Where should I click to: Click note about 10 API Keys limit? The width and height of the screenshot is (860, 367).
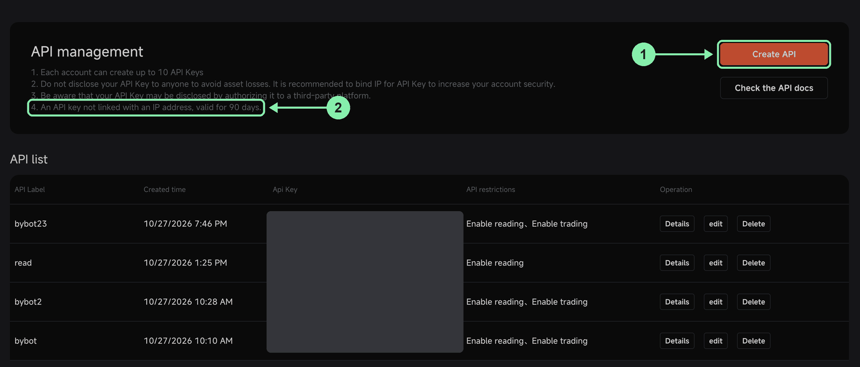click(x=117, y=73)
